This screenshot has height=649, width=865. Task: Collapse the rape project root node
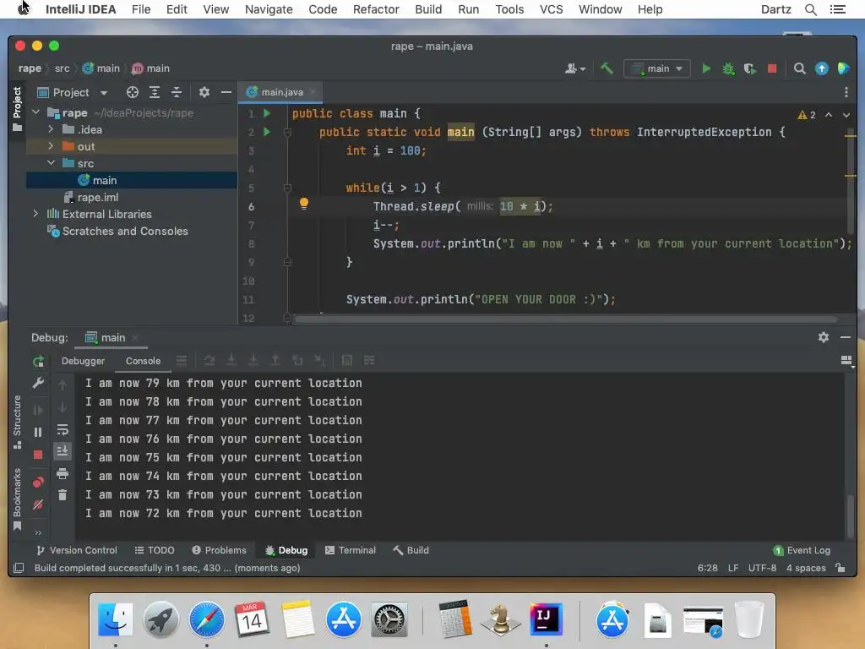[x=35, y=112]
